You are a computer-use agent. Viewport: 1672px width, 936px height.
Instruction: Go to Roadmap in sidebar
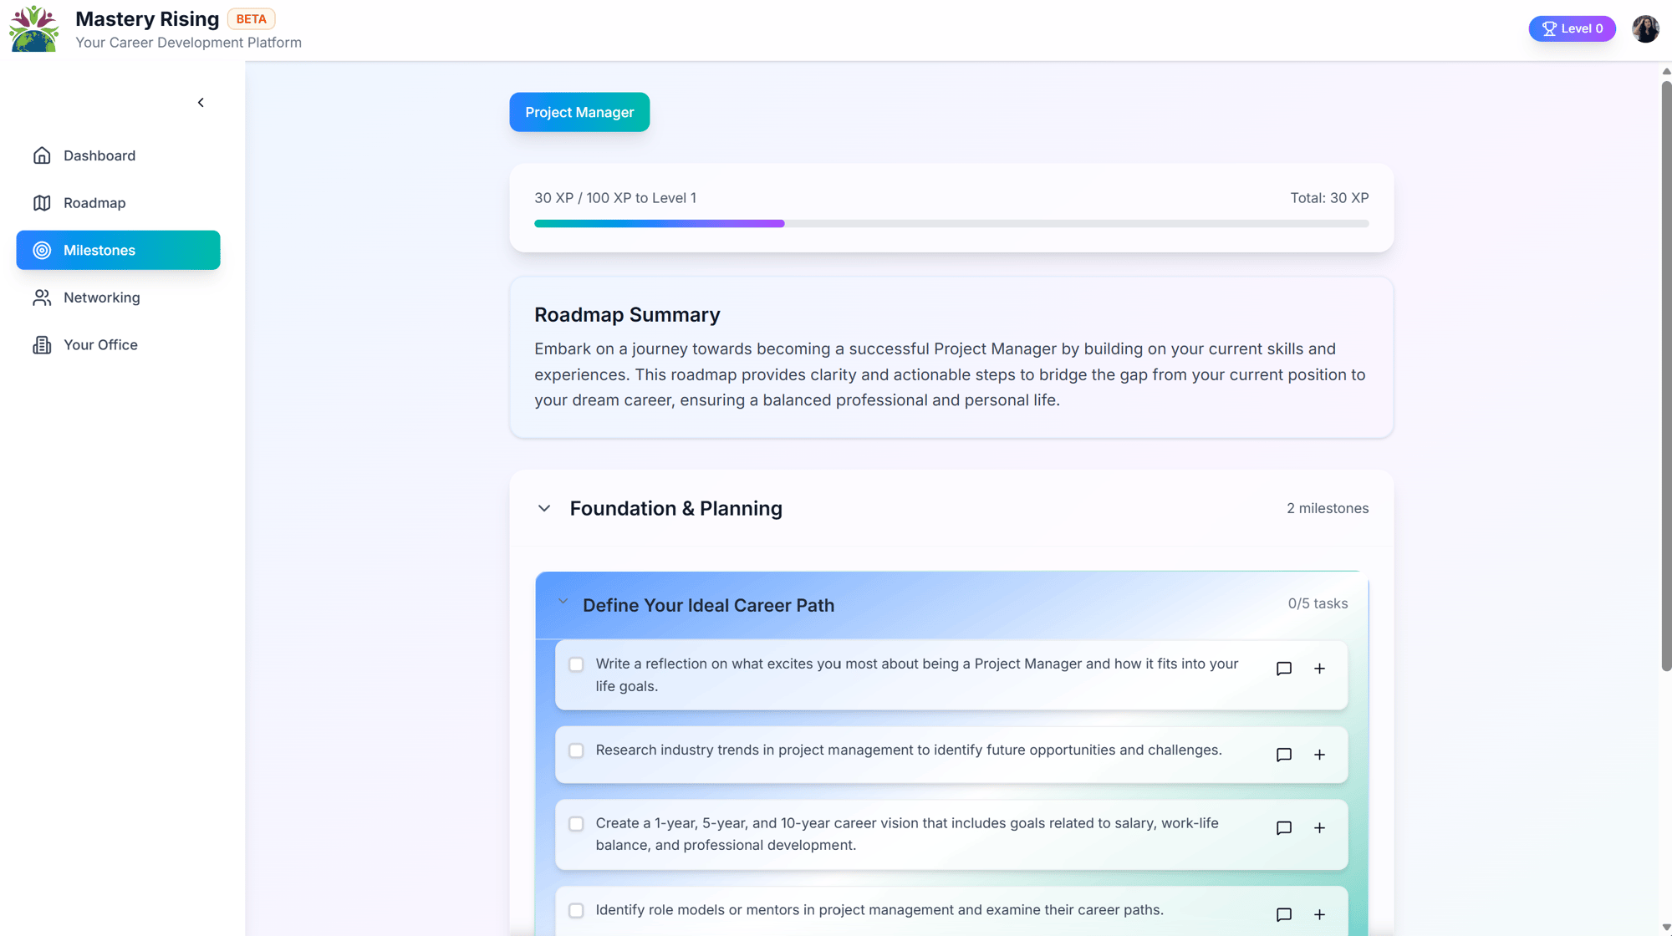[94, 203]
